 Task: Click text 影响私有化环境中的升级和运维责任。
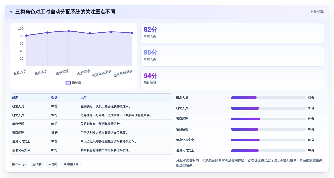click(x=105, y=150)
